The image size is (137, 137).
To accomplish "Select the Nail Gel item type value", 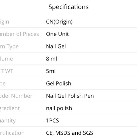I will (56, 46).
